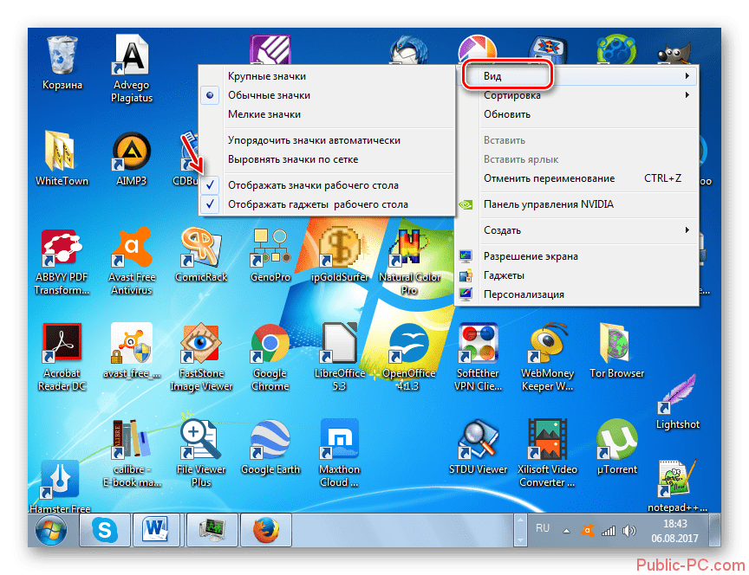Select the WhiteTown folder icon

pyautogui.click(x=62, y=158)
